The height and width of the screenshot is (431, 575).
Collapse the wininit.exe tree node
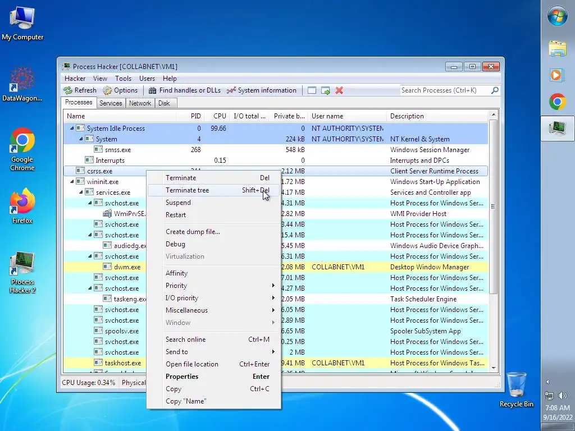(x=72, y=181)
